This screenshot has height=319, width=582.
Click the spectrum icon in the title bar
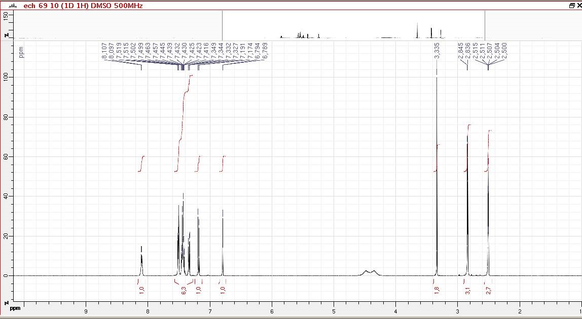13,6
